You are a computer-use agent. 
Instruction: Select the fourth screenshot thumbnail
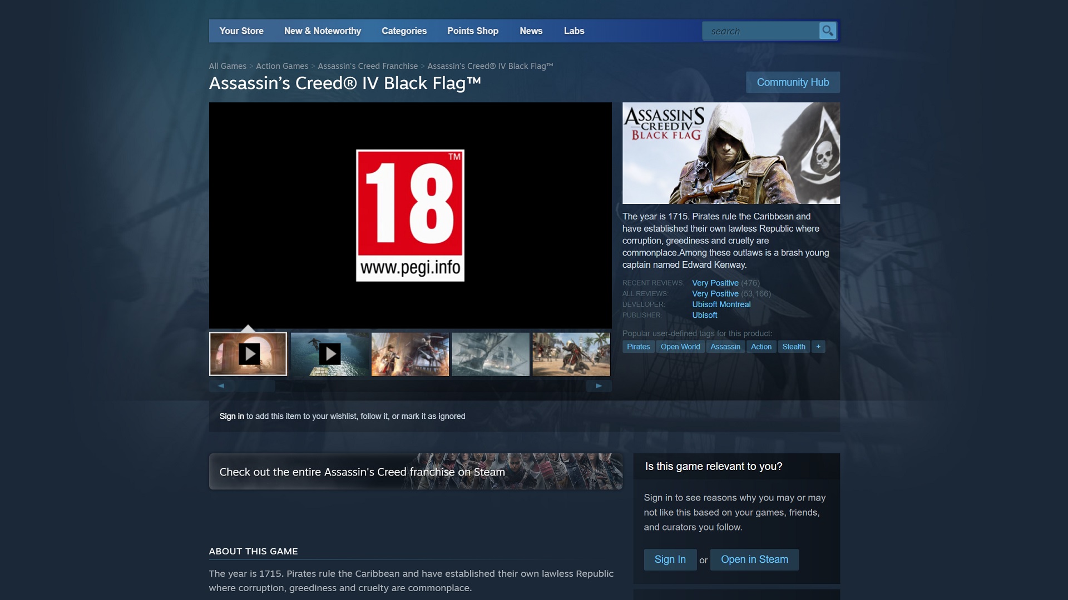coord(490,354)
